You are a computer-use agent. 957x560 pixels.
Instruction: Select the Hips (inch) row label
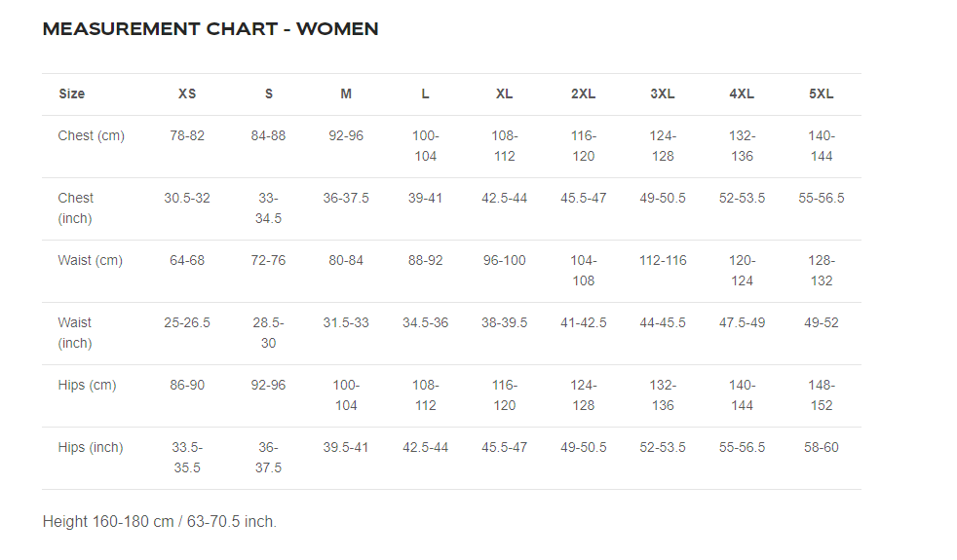[x=91, y=447]
